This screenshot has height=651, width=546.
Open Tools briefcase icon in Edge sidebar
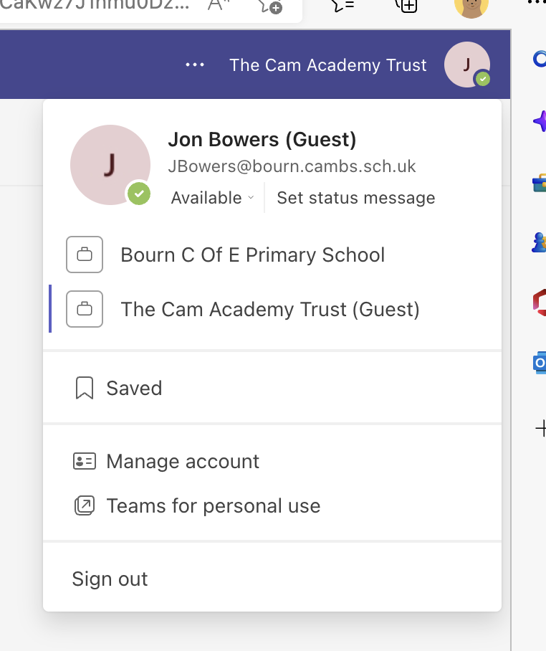click(x=540, y=183)
